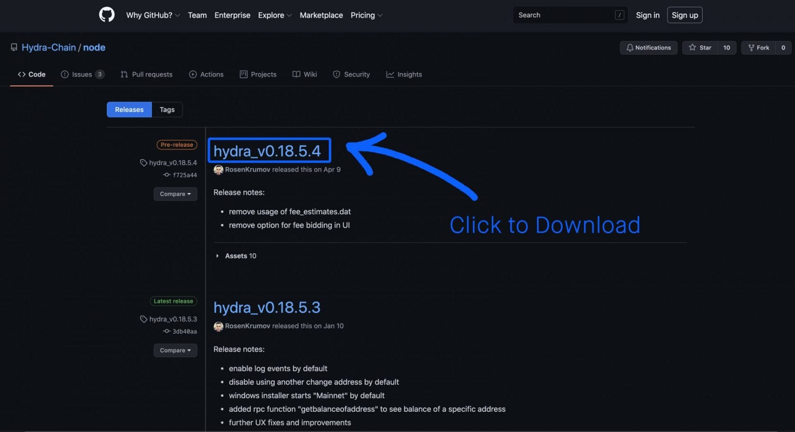This screenshot has width=795, height=432.
Task: Expand the Pricing dropdown
Action: point(367,15)
